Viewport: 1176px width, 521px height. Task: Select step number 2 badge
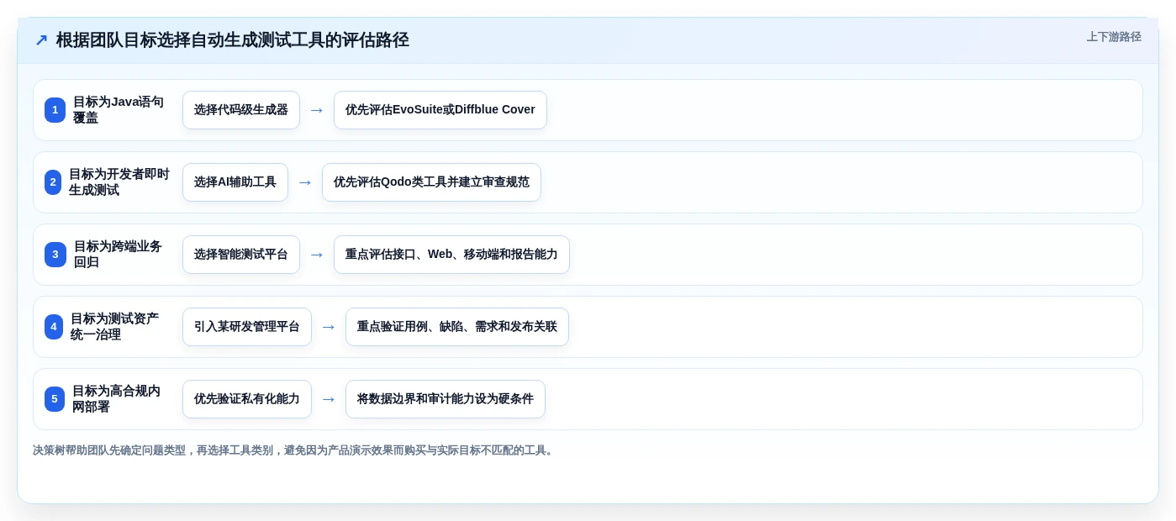click(53, 182)
